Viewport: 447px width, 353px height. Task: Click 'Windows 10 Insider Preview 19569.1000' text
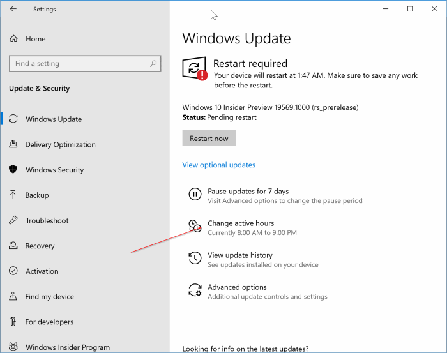pyautogui.click(x=246, y=107)
